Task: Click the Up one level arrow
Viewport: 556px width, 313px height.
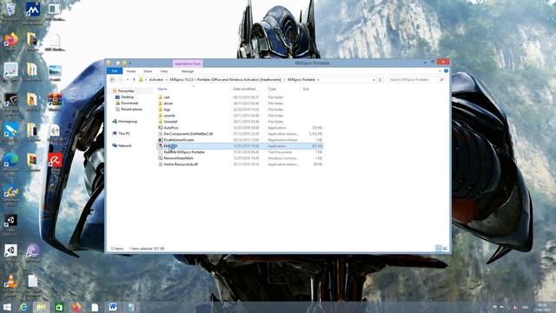Action: 134,80
